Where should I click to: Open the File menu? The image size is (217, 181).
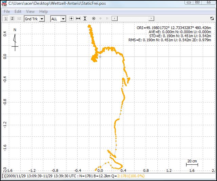tap(7, 12)
